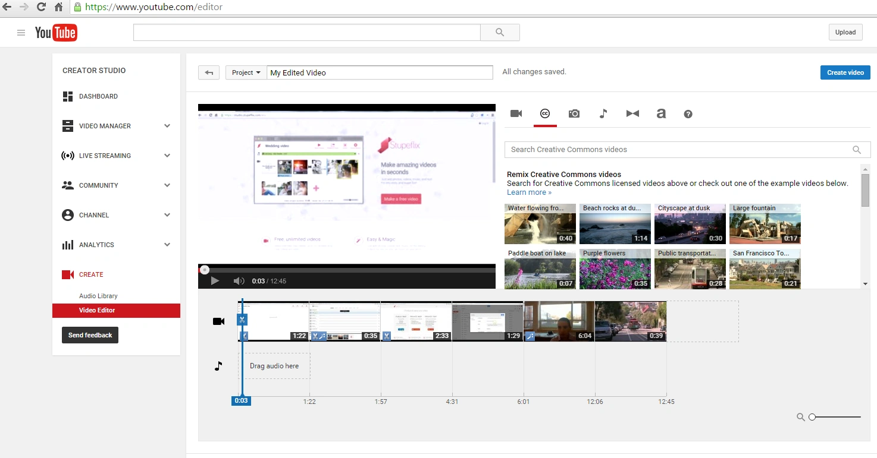Click scissors icon on the 0:35 clip
This screenshot has width=877, height=458.
click(315, 336)
